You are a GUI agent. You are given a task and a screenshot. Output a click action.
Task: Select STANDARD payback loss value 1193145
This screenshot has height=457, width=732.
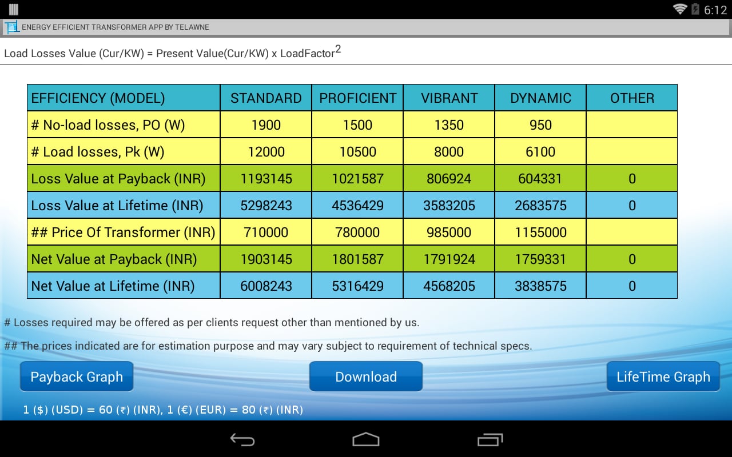tap(266, 178)
